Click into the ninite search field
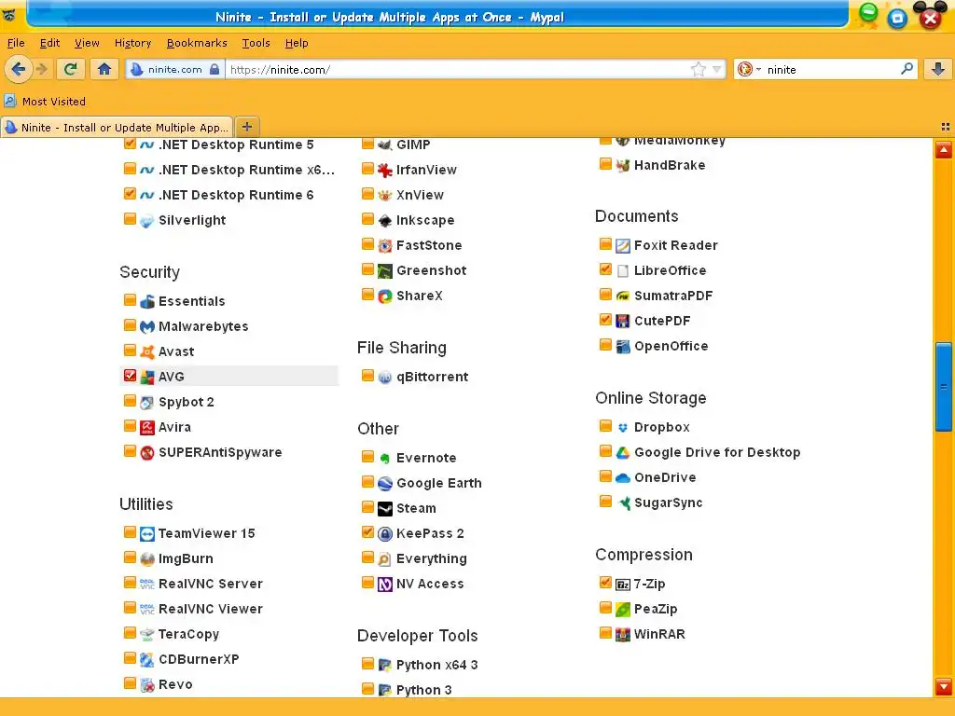955x716 pixels. [x=831, y=69]
